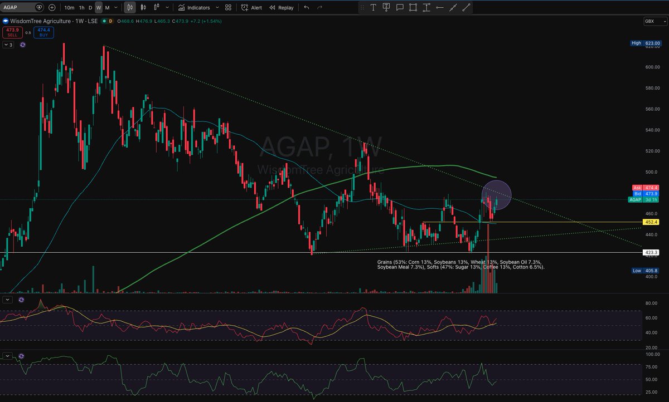The image size is (669, 402).
Task: Click the redo arrow
Action: point(319,8)
